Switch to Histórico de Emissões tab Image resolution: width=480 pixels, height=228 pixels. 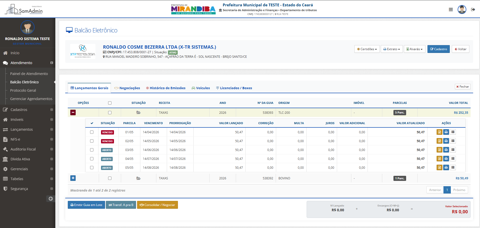[166, 88]
